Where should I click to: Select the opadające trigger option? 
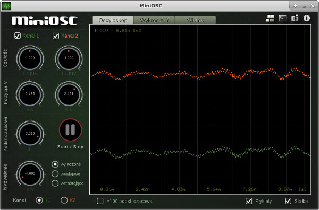point(55,174)
